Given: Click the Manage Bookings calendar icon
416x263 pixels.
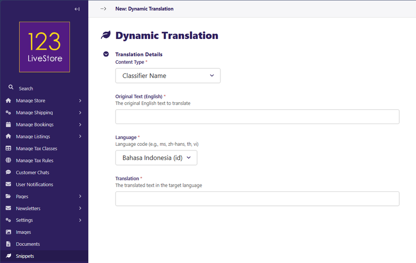Looking at the screenshot, I should [8, 124].
